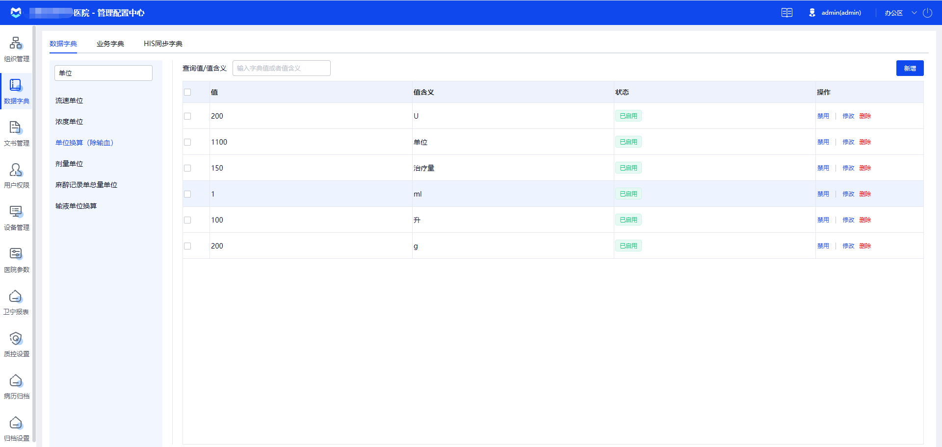This screenshot has height=447, width=942.
Task: Click 禁用 for the g row
Action: 823,246
